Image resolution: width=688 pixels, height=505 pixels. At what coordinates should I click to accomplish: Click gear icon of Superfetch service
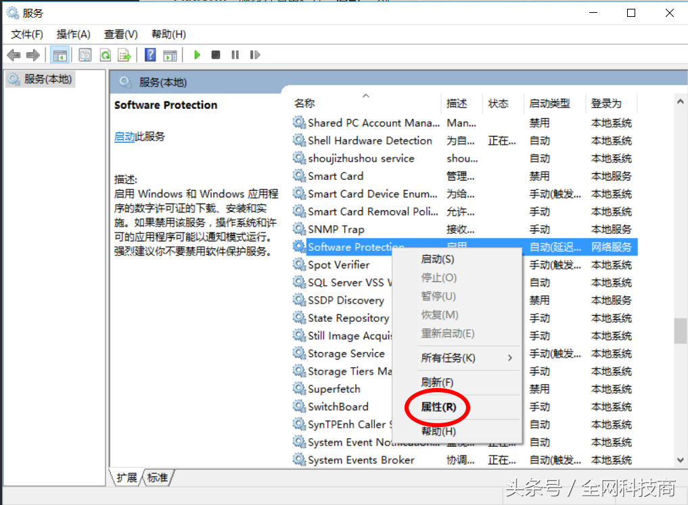click(299, 389)
